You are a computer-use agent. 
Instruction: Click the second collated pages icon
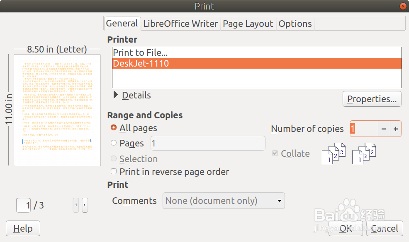pyautogui.click(x=364, y=153)
